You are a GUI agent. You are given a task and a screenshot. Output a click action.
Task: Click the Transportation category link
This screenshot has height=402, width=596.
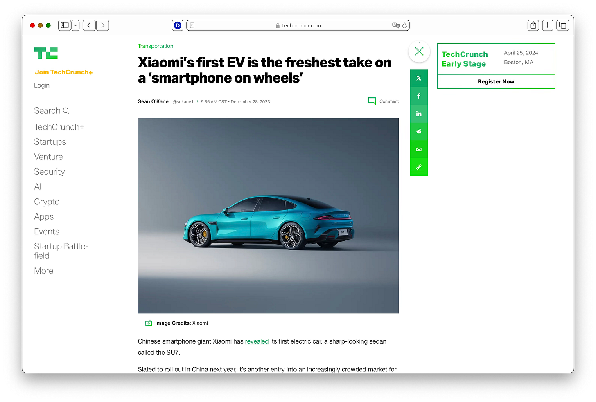[156, 46]
